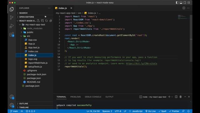Expand the SEARCH section

(34, 13)
